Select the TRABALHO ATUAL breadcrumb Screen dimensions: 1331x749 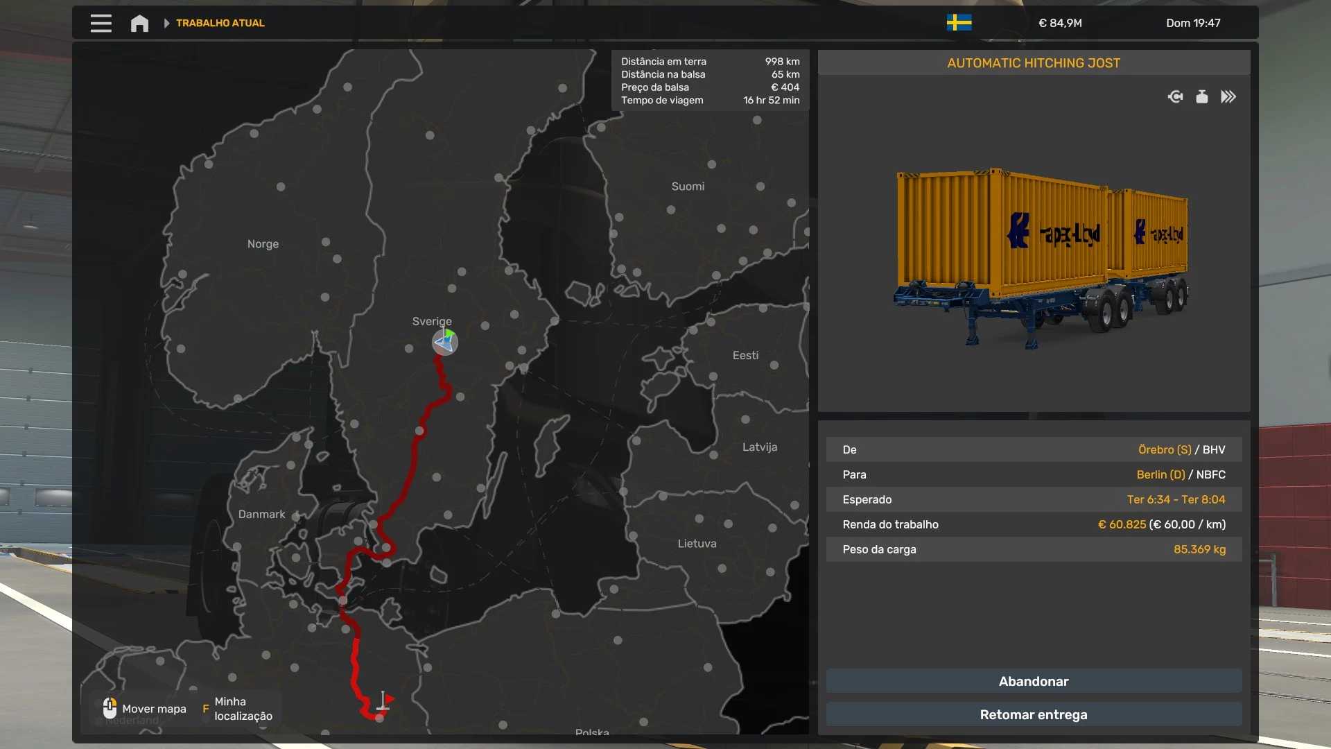point(220,23)
